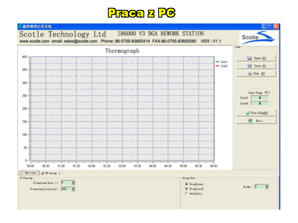The height and width of the screenshot is (223, 298).
Task: Quit the program via Exit button
Action: (256, 120)
